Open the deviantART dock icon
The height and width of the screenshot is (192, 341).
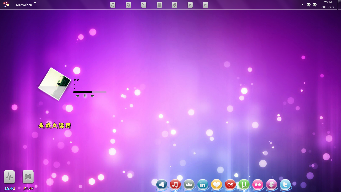pyautogui.click(x=189, y=185)
